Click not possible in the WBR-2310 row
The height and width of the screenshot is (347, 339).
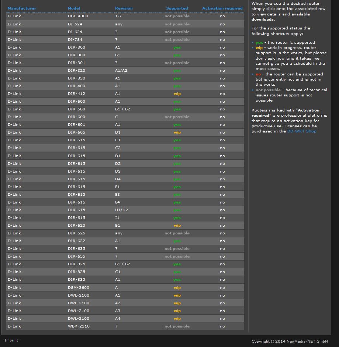(x=177, y=326)
